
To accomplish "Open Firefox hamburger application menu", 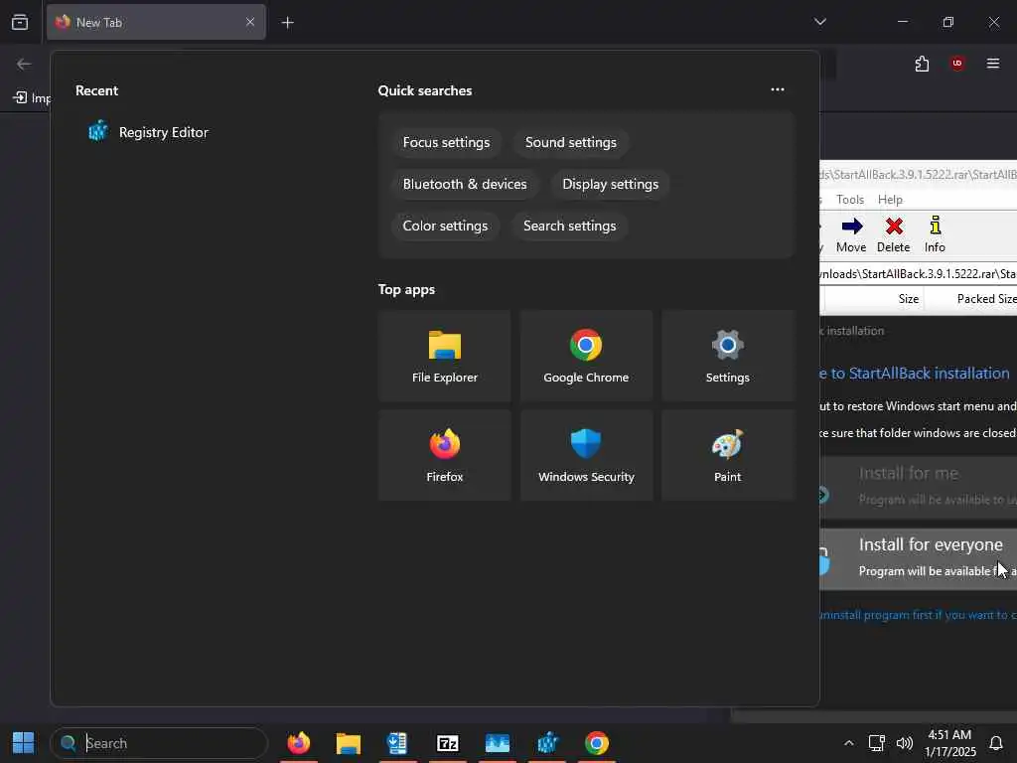I will [993, 64].
